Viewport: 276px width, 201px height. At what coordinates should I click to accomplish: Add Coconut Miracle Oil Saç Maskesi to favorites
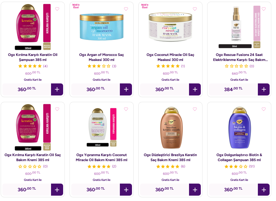click(x=195, y=9)
